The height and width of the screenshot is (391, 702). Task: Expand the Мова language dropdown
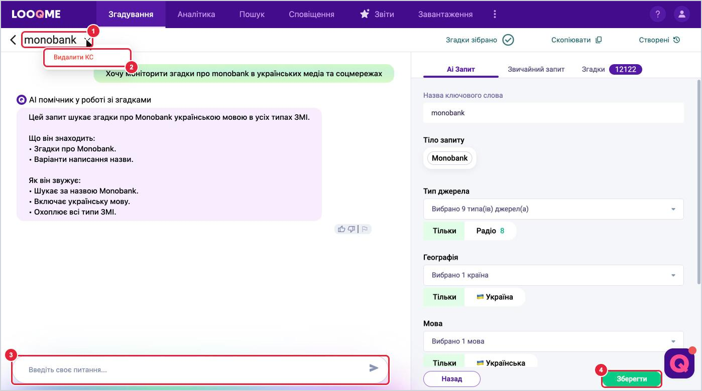[x=553, y=341]
